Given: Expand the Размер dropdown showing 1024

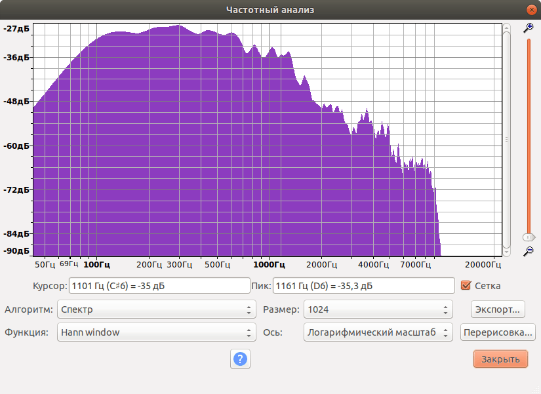Looking at the screenshot, I should pyautogui.click(x=378, y=309).
